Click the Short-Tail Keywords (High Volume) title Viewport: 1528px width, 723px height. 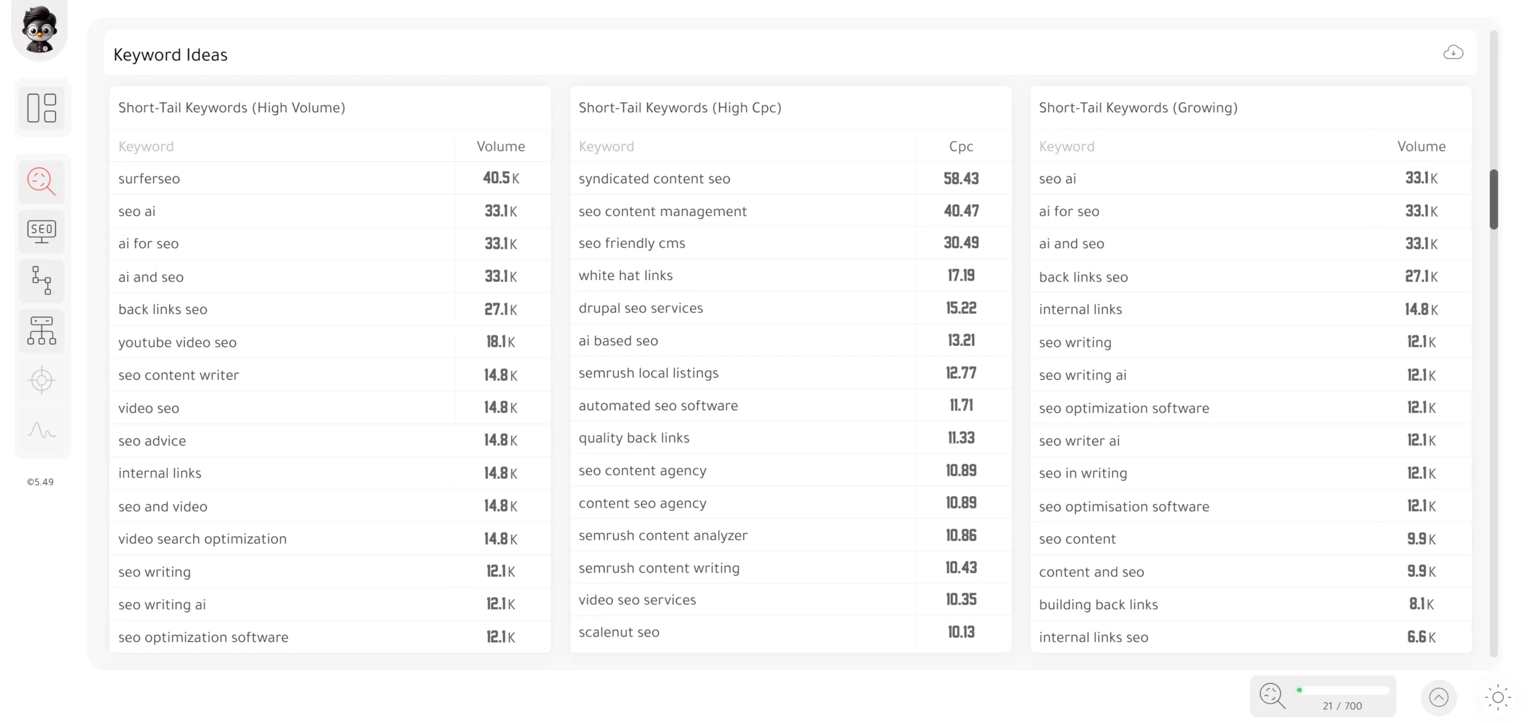click(x=232, y=107)
